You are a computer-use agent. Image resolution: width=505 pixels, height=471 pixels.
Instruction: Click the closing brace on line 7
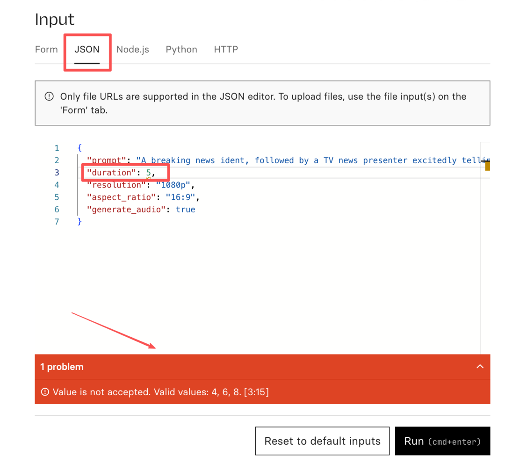click(x=79, y=222)
